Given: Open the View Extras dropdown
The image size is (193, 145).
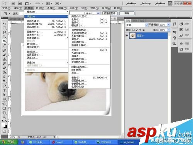Looking at the screenshot, I should click(x=28, y=3).
